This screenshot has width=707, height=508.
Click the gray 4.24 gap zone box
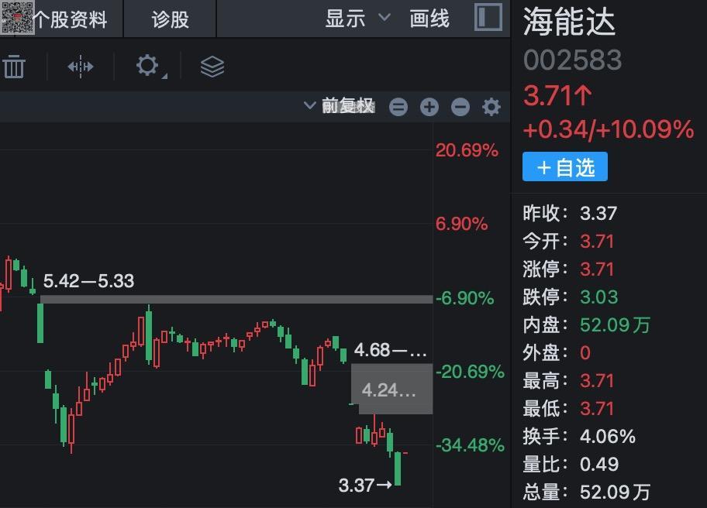tap(391, 390)
